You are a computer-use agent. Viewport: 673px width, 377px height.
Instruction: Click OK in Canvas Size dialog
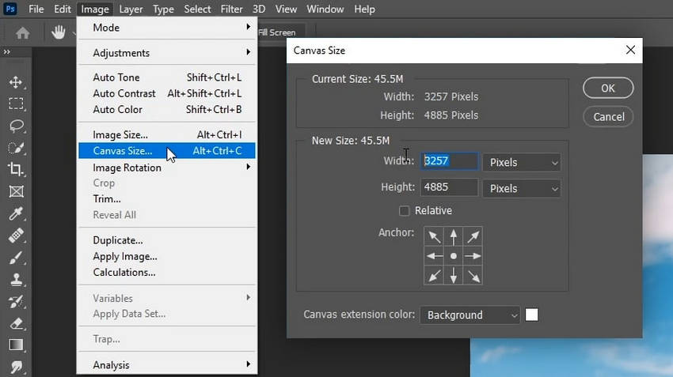[x=608, y=88]
